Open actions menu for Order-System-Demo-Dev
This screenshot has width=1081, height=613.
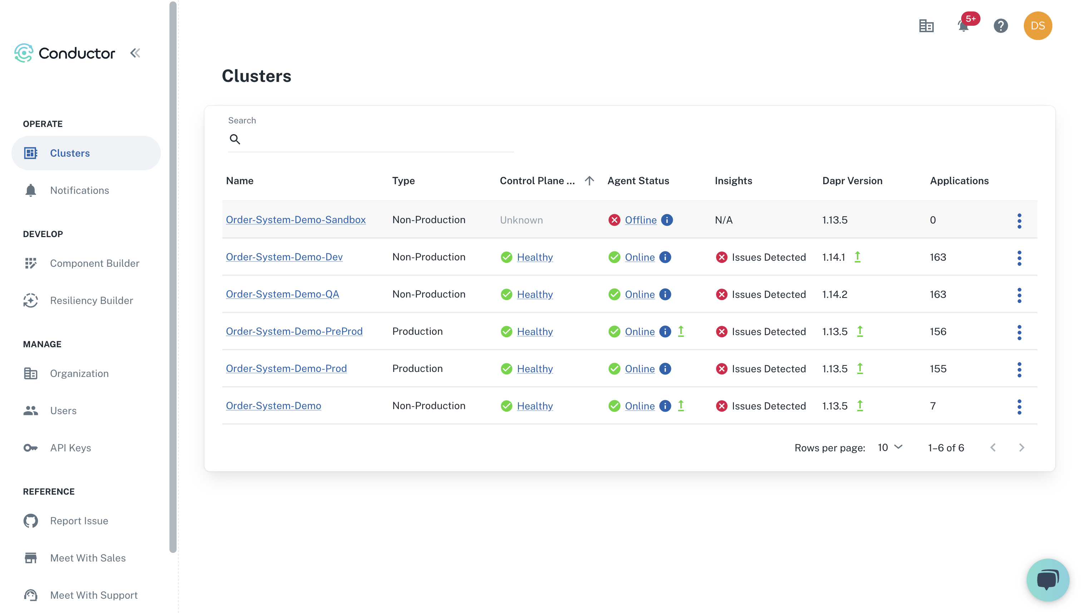click(x=1019, y=258)
